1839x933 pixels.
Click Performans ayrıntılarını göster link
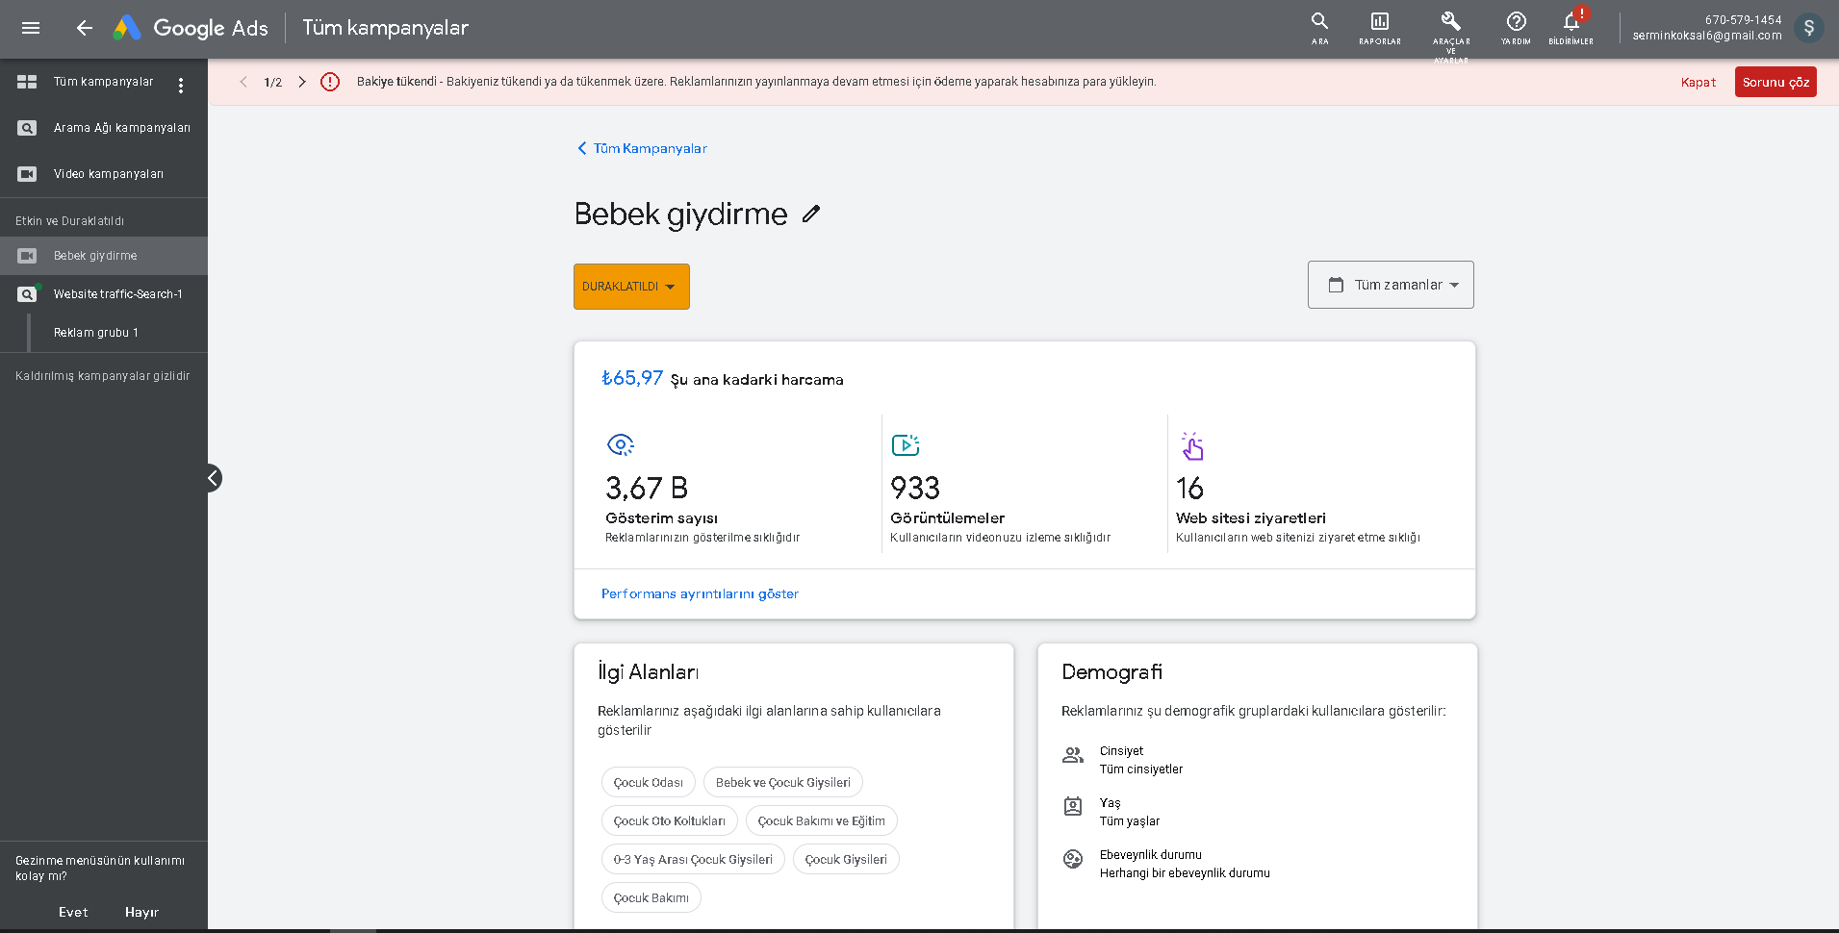pos(700,593)
